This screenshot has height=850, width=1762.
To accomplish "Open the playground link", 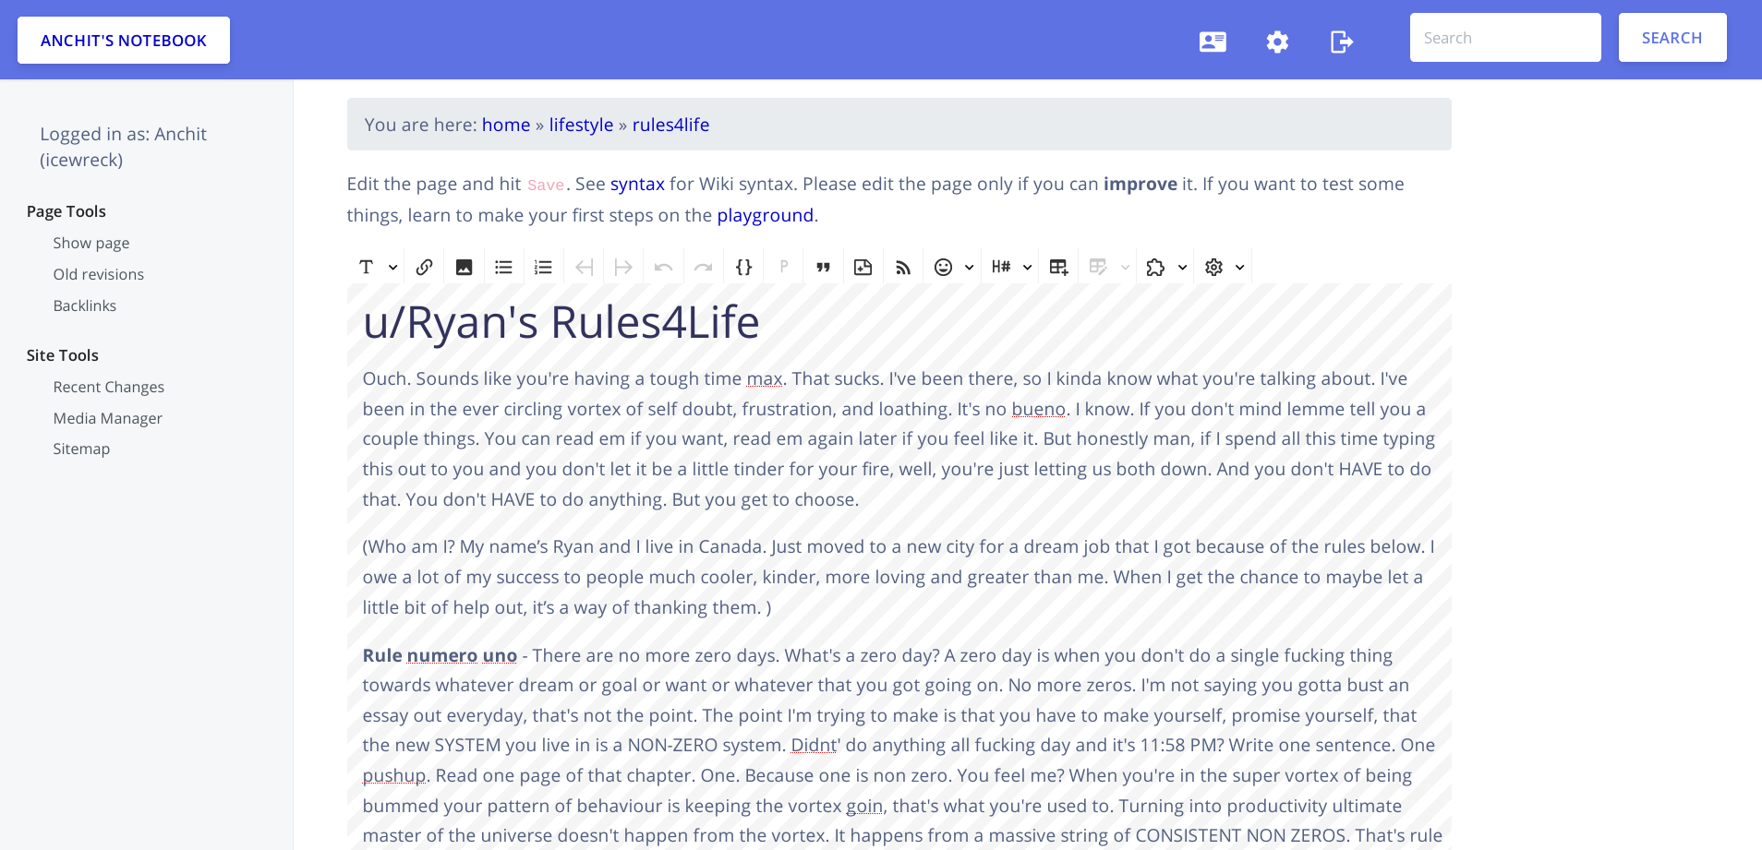I will [766, 215].
